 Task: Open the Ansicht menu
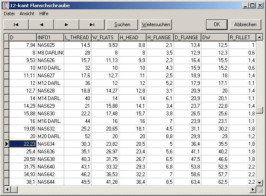(27, 14)
